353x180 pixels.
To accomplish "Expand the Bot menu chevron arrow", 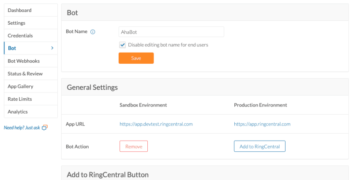I will (x=52, y=48).
